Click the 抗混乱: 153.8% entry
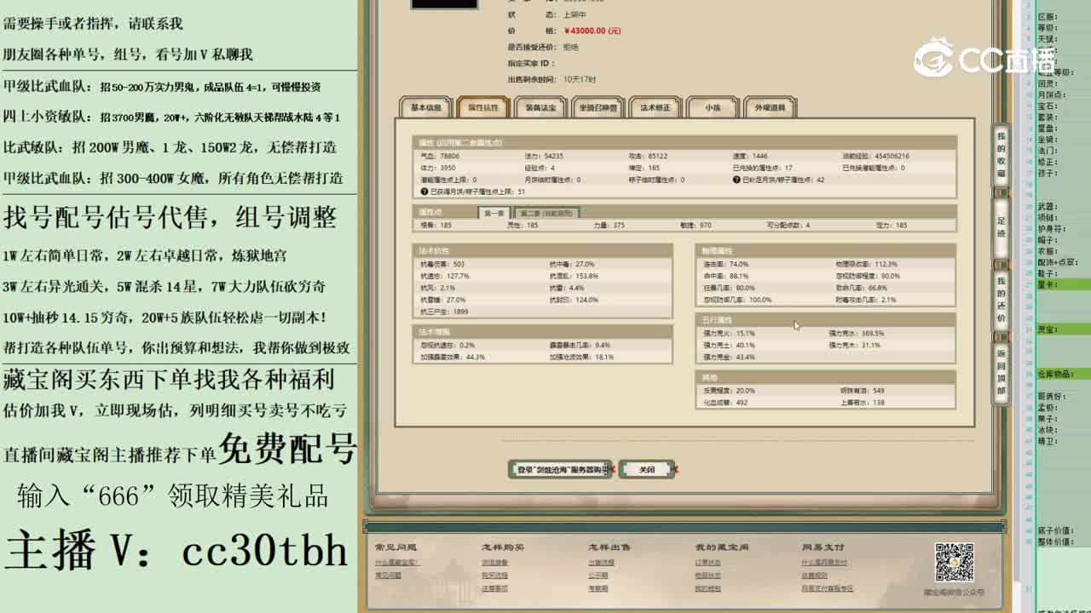The height and width of the screenshot is (613, 1091). point(574,276)
